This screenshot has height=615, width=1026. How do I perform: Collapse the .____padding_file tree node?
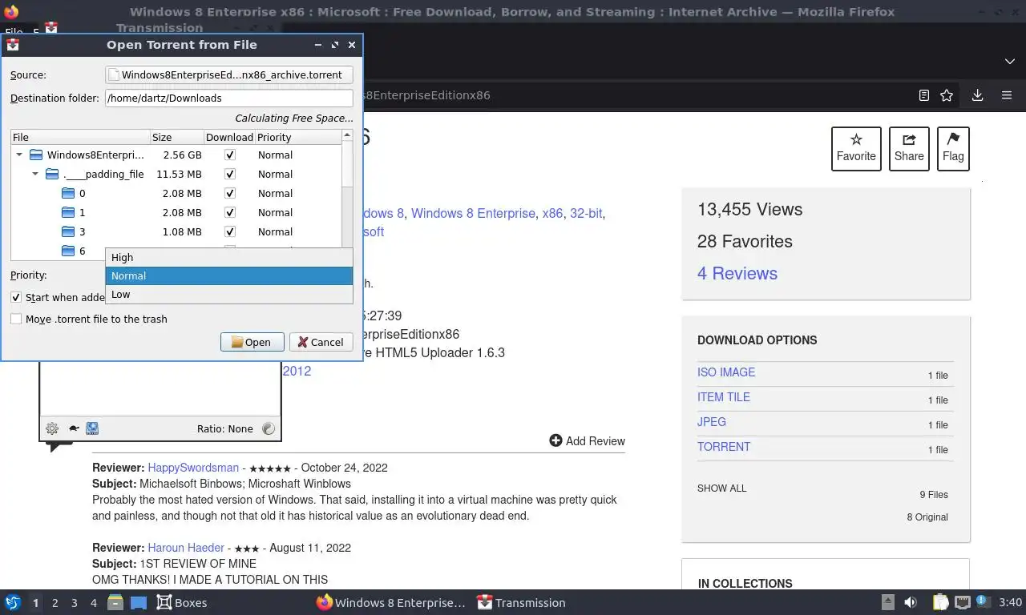click(x=35, y=174)
